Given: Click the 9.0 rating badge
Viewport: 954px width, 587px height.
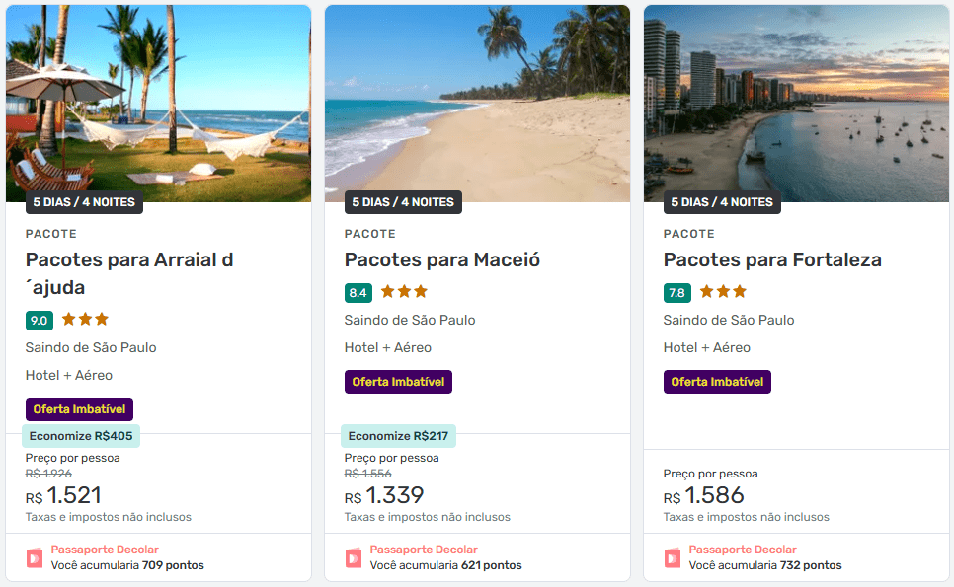Looking at the screenshot, I should pos(40,320).
